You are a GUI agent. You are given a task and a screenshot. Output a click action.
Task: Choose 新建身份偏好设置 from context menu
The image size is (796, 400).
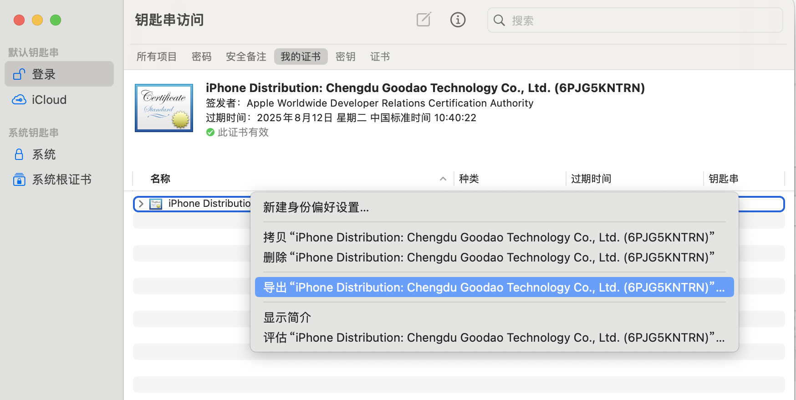tap(316, 208)
